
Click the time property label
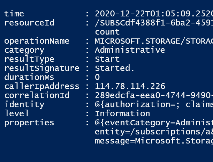tap(14, 14)
